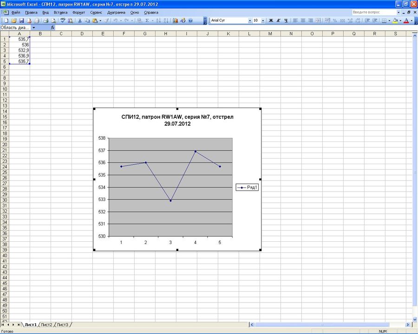This screenshot has height=334, width=418.
Task: Toggle Underline (Ч) formatting
Action: [x=286, y=21]
